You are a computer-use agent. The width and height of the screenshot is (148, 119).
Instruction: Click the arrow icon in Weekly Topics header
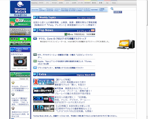(x=35, y=17)
